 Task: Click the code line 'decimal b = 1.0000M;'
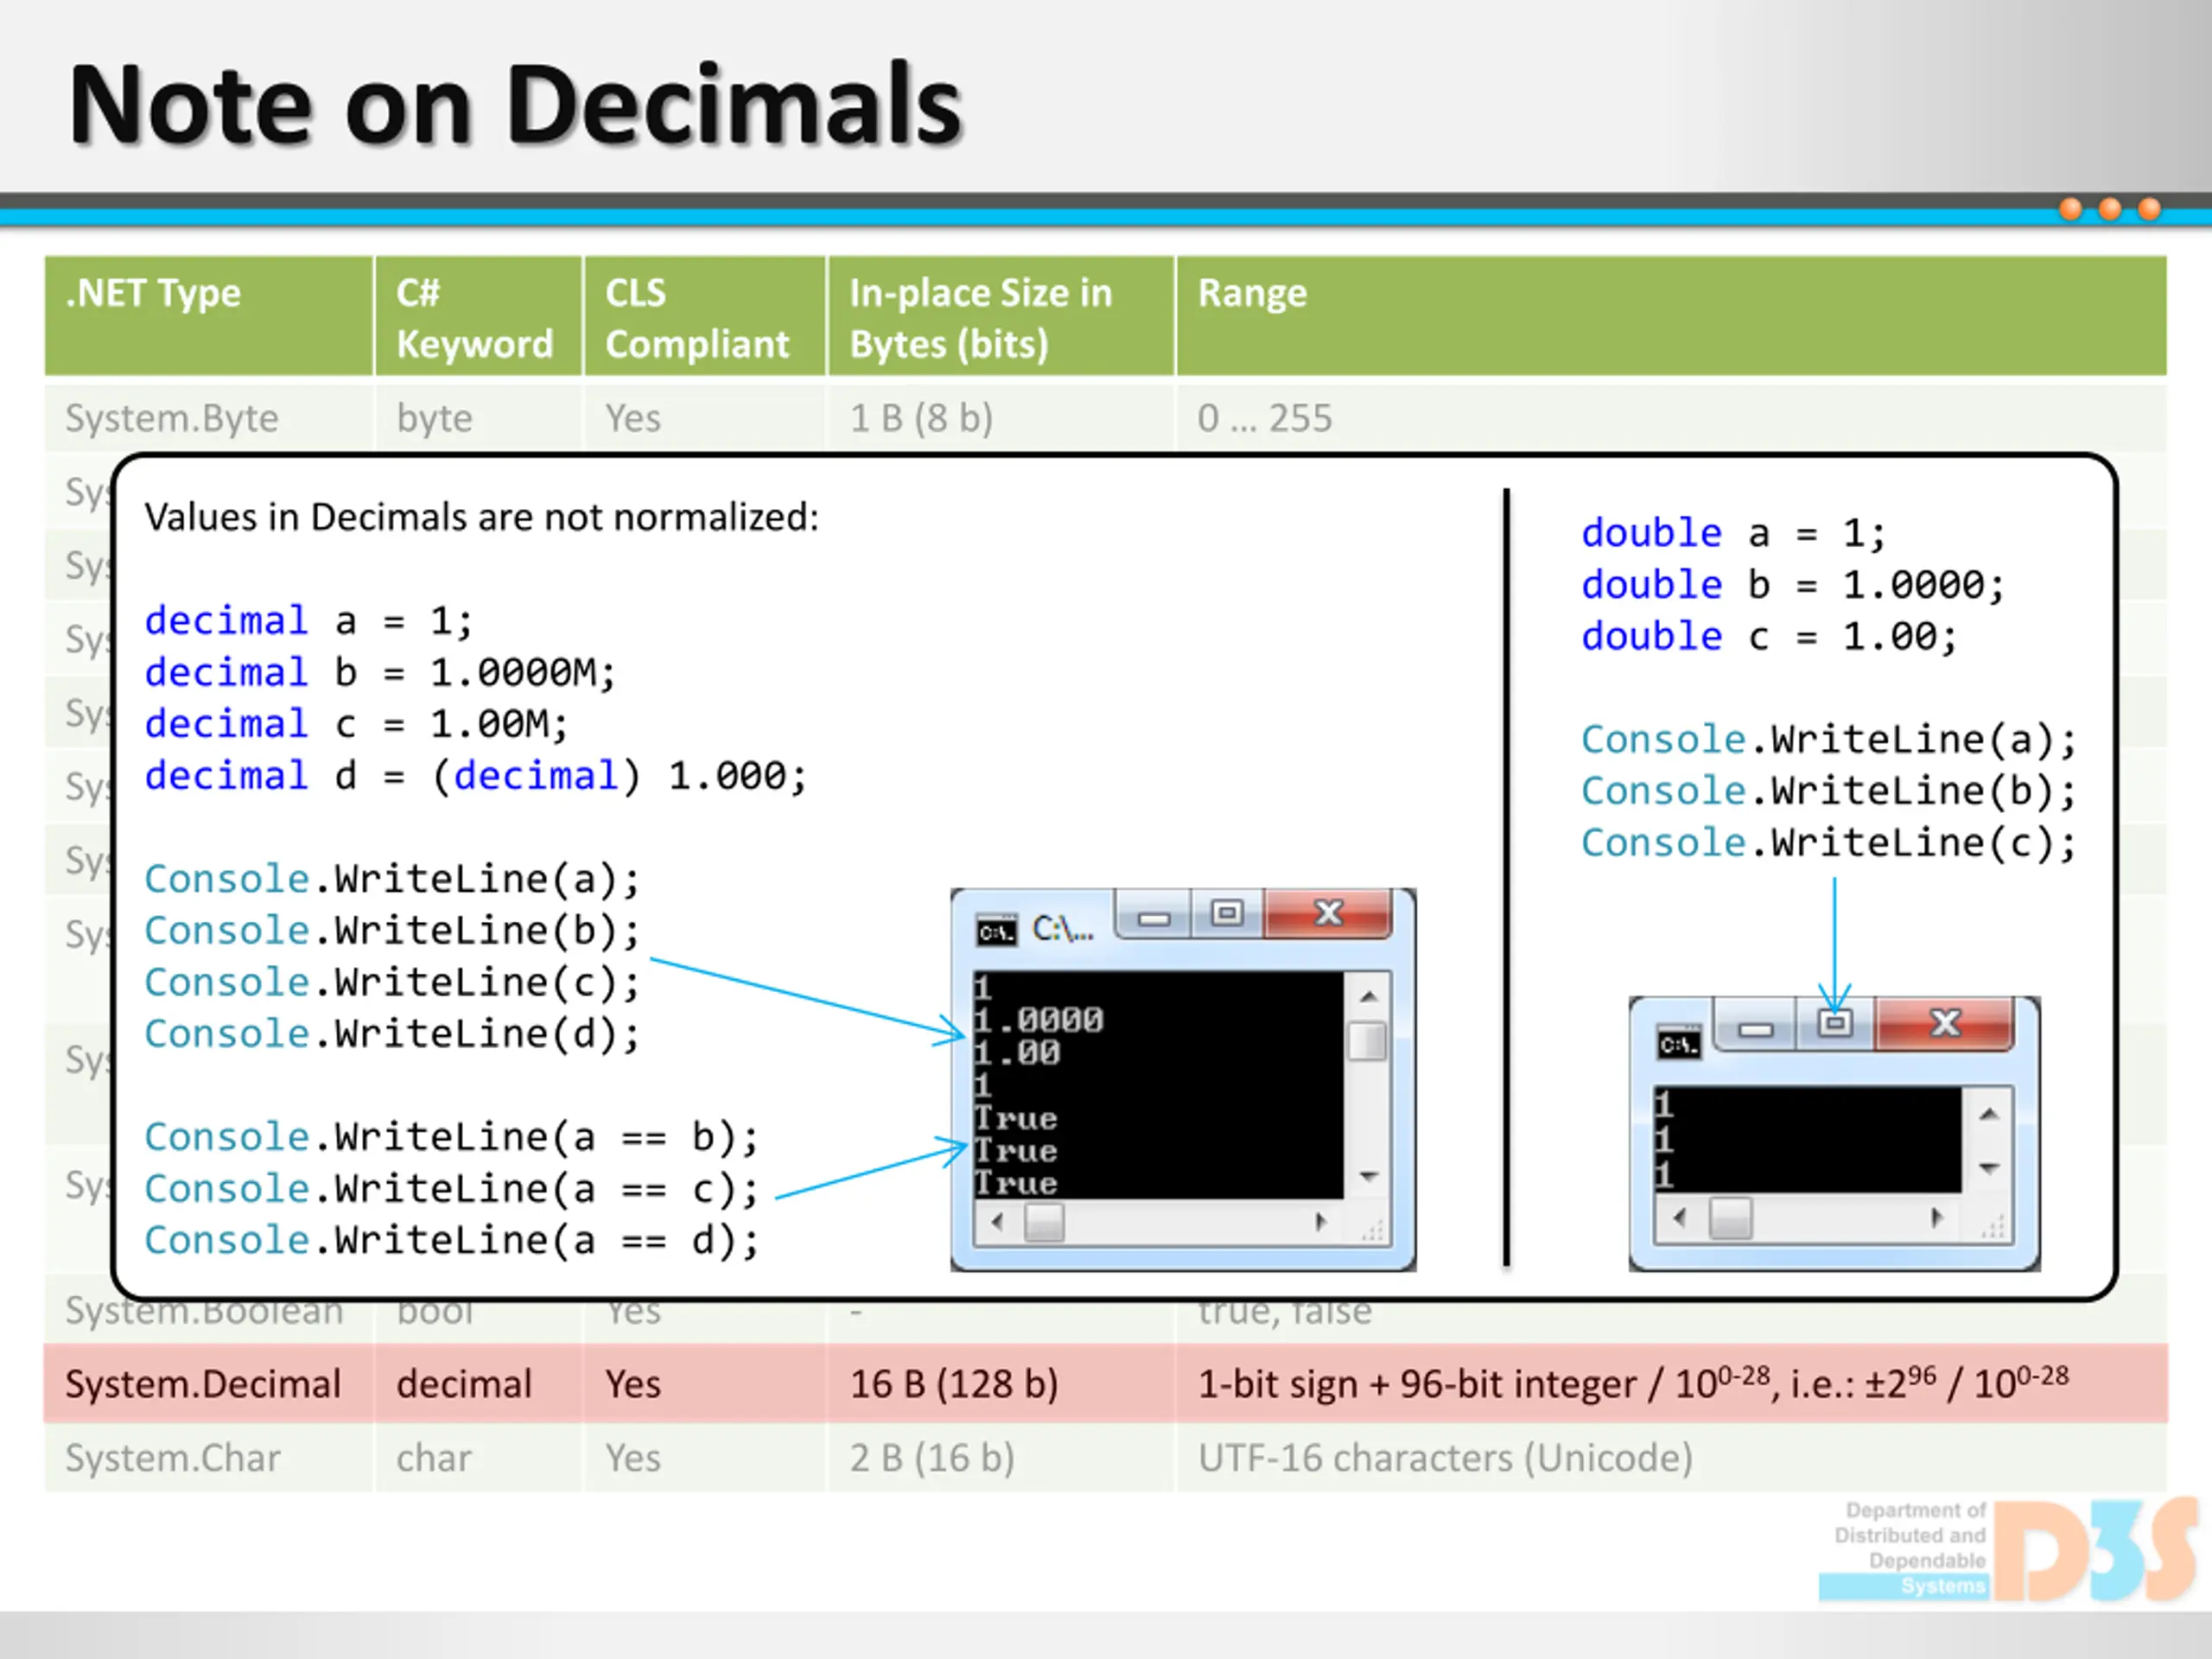(380, 673)
